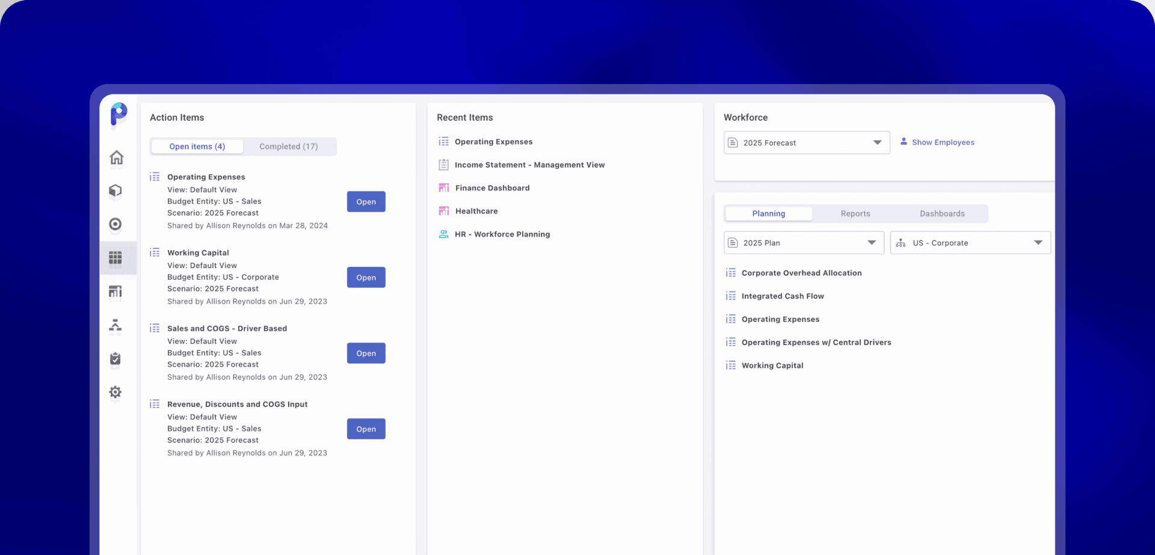Open the hierarchy icon in sidebar
Viewport: 1155px width, 555px height.
(x=115, y=325)
